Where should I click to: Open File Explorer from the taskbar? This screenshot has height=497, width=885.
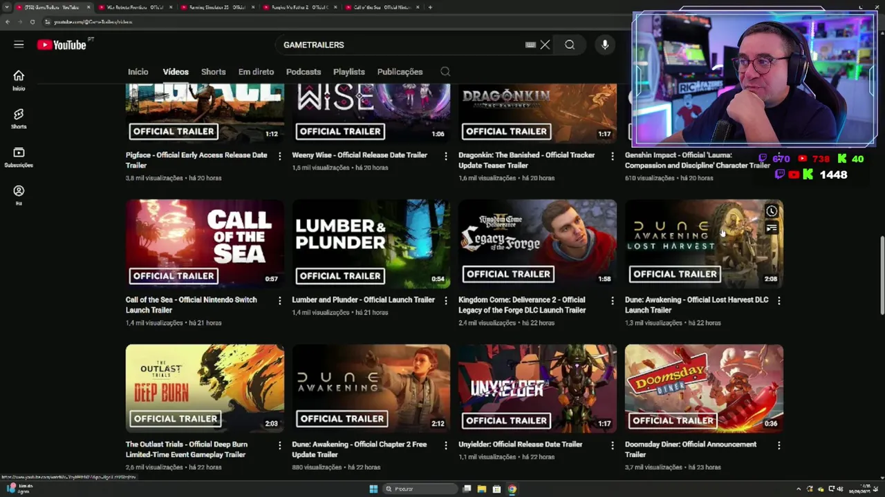click(x=482, y=489)
